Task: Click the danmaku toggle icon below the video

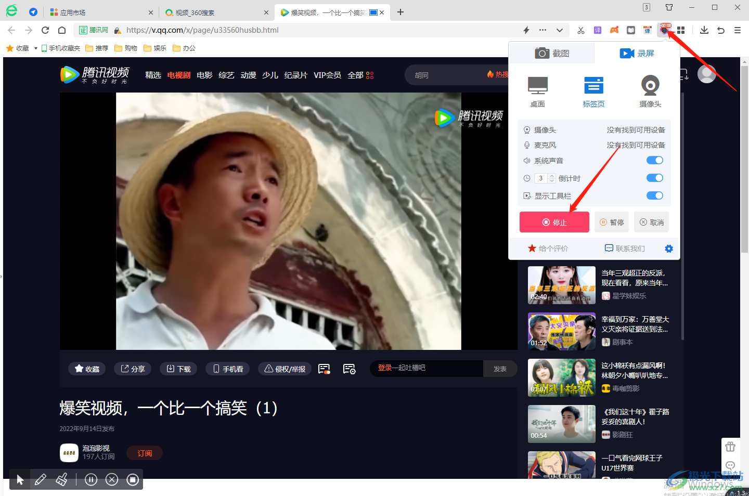Action: tap(324, 369)
